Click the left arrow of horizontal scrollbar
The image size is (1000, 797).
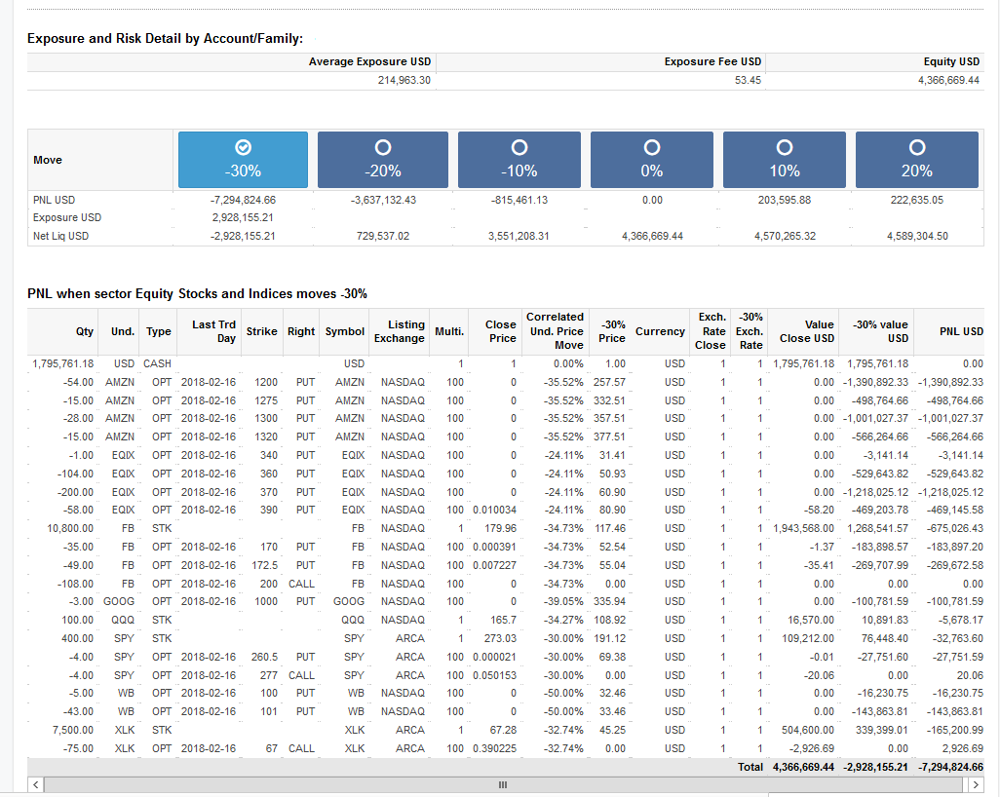(36, 785)
